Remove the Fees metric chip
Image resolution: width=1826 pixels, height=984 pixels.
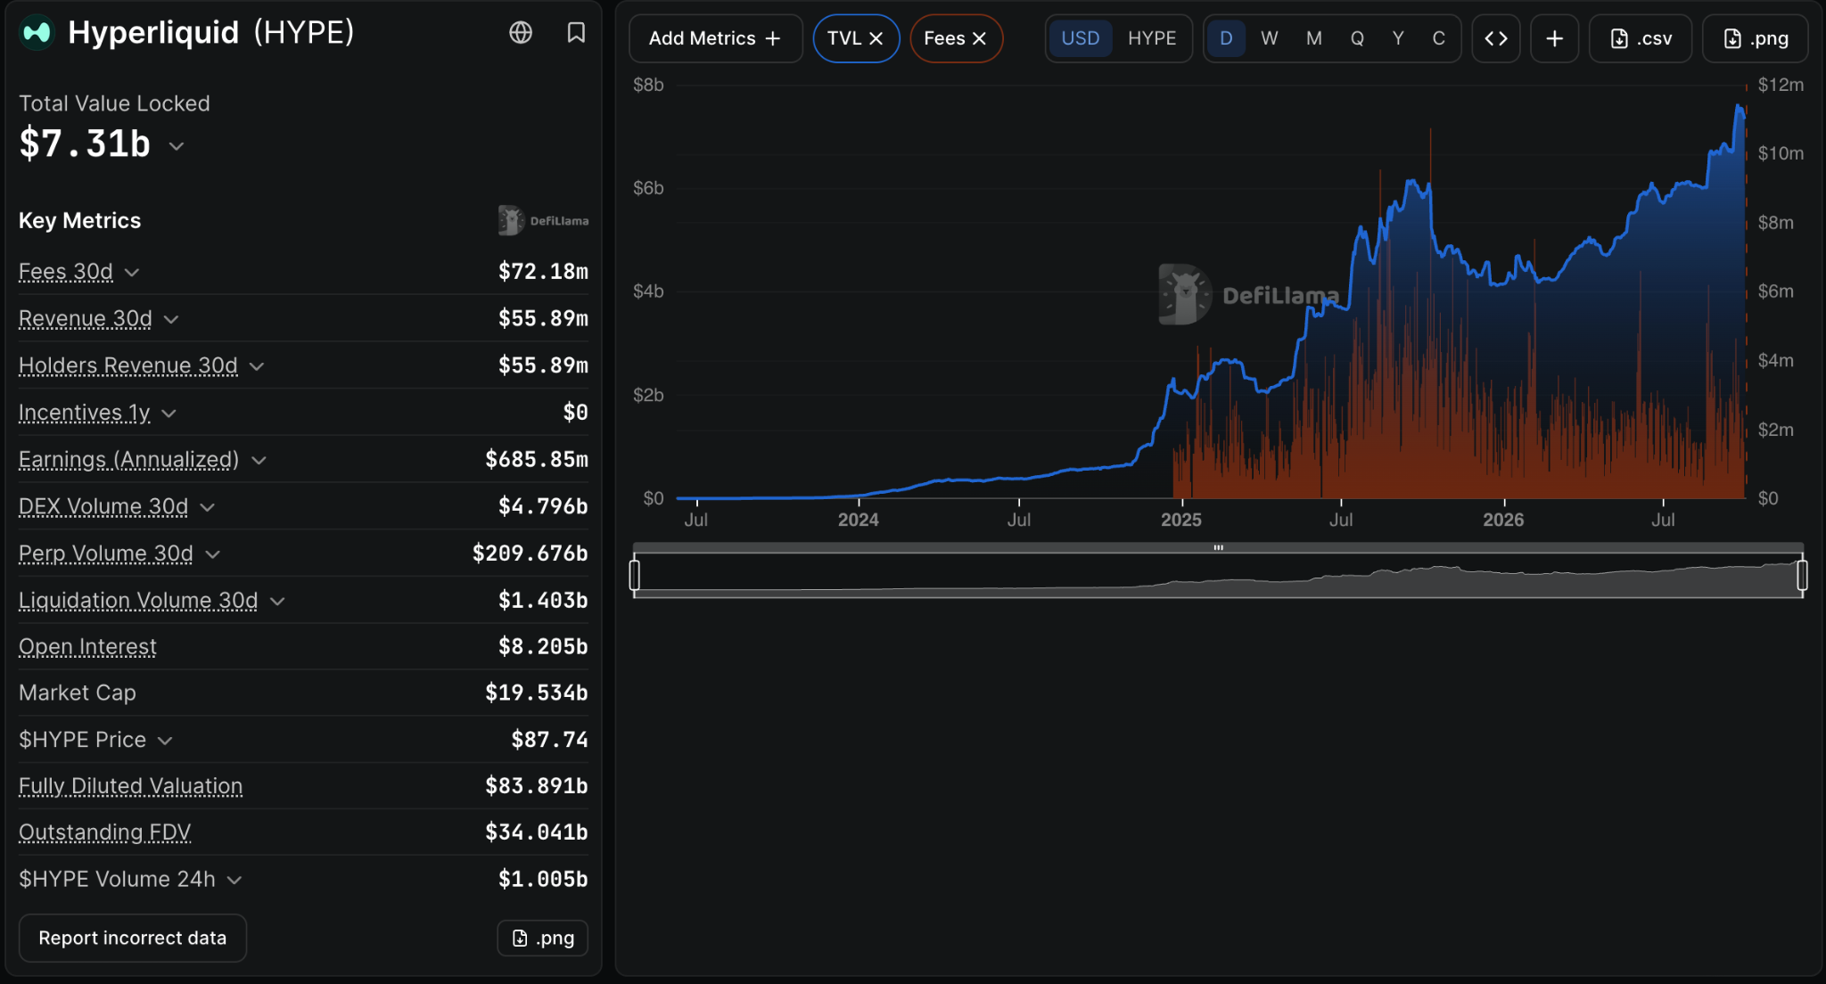(x=979, y=38)
